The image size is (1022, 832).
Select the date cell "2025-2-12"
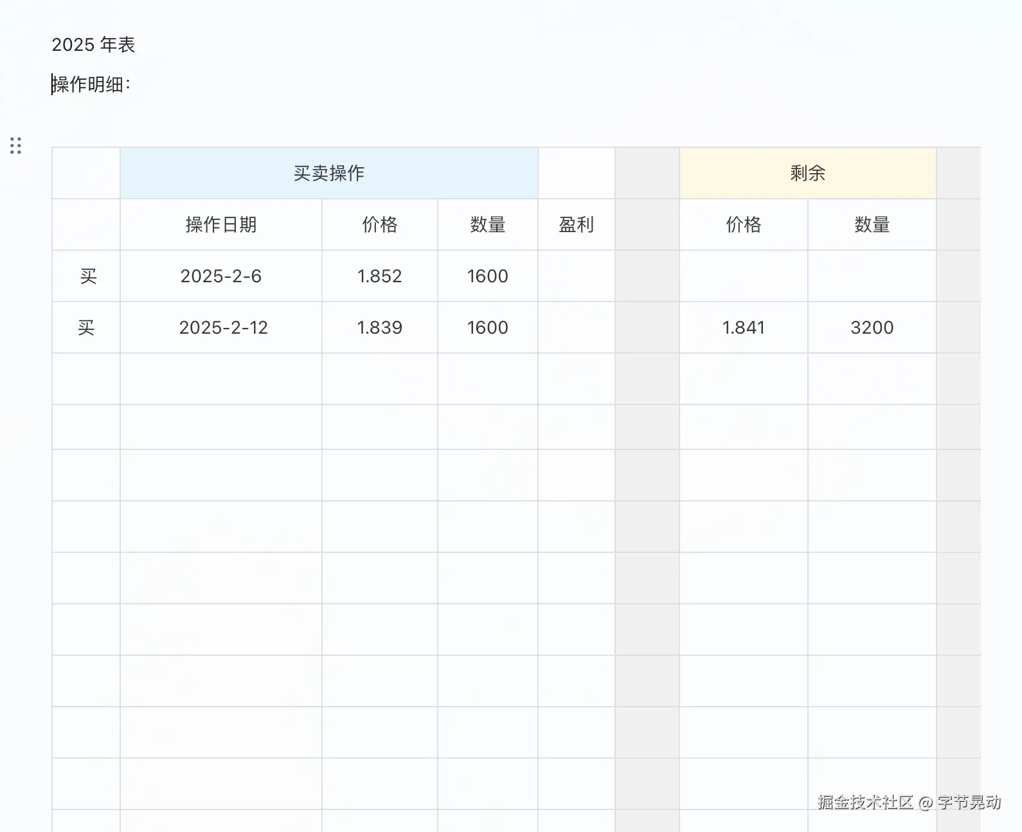point(223,327)
